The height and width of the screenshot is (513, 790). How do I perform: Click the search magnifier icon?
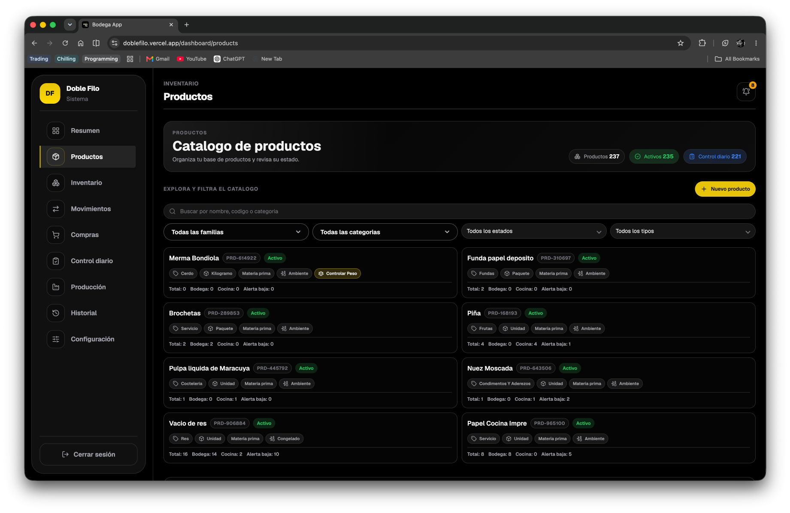click(x=173, y=211)
